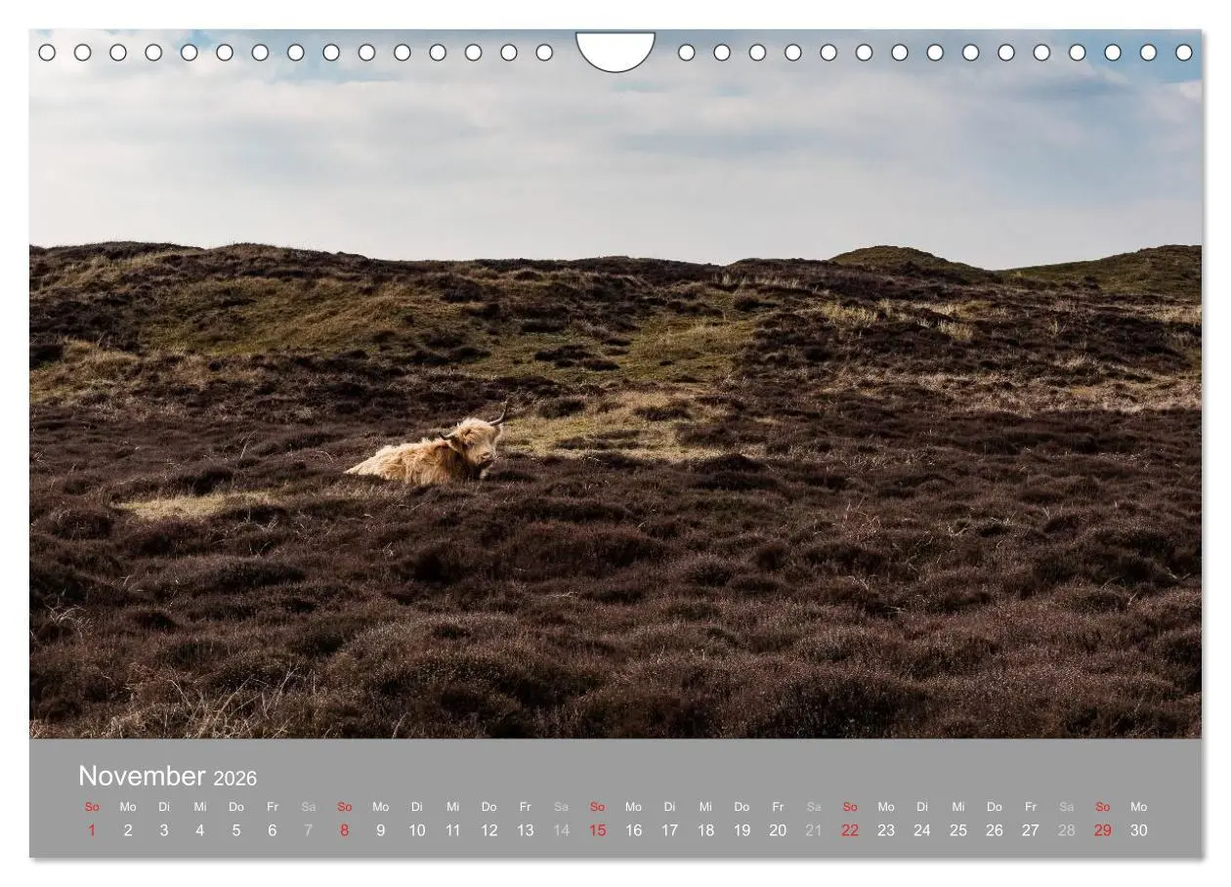
Task: Select date 24 in calendar row
Action: click(x=922, y=830)
